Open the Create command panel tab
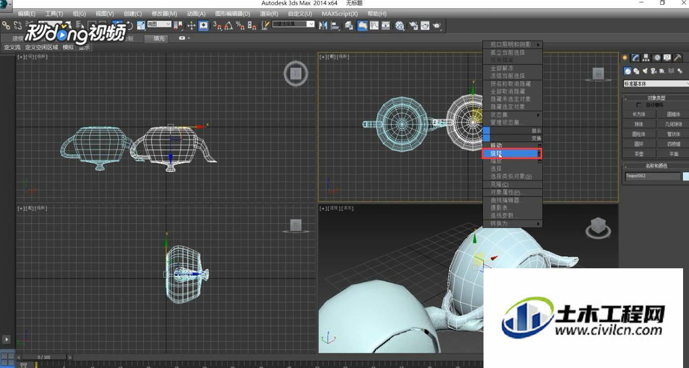The width and height of the screenshot is (689, 368). pos(625,58)
